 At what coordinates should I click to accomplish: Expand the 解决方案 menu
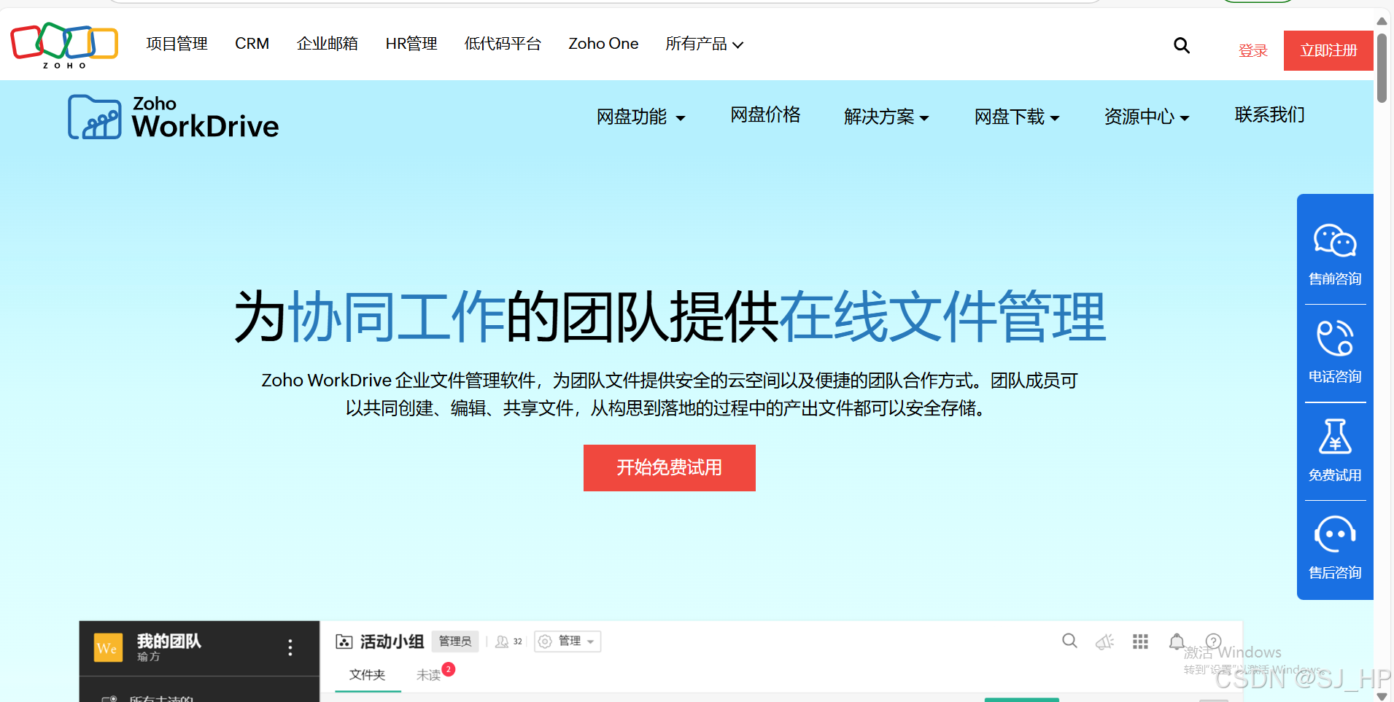click(x=886, y=117)
